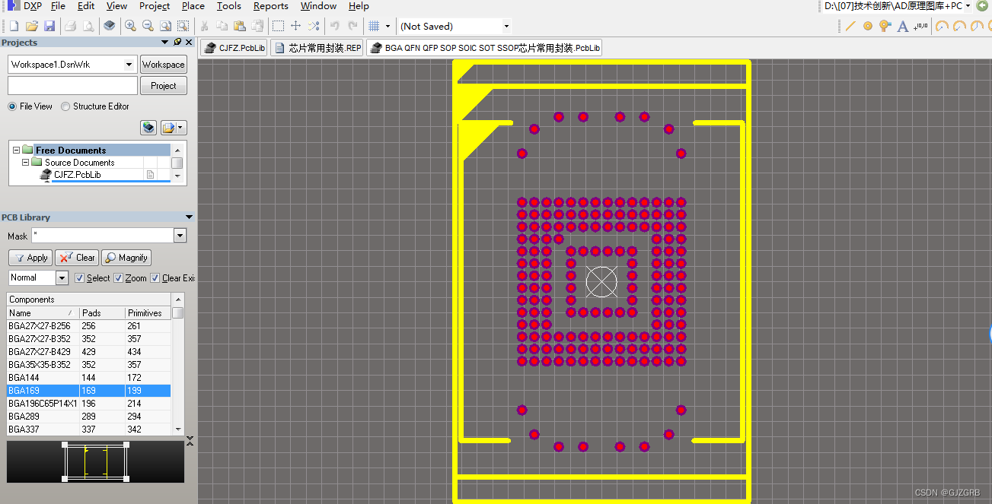Collapse the Free Documents tree node
The image size is (992, 504).
[x=16, y=150]
